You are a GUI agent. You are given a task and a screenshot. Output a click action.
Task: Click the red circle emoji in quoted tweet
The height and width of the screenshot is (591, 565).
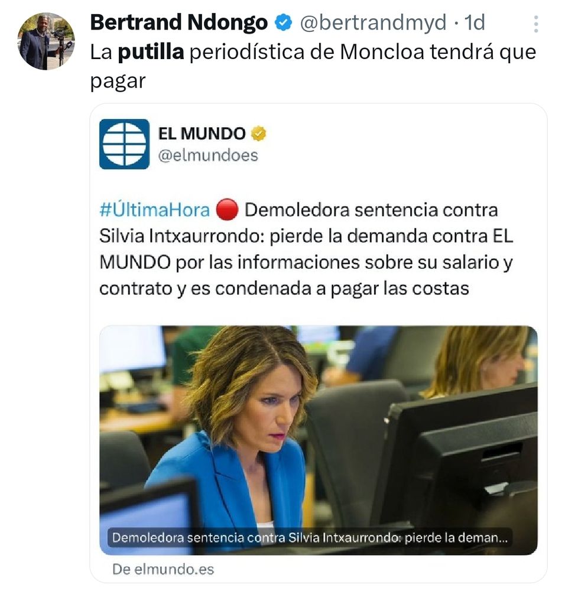[x=227, y=210]
